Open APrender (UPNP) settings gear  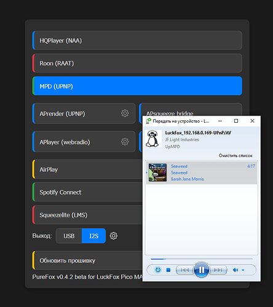tap(125, 113)
